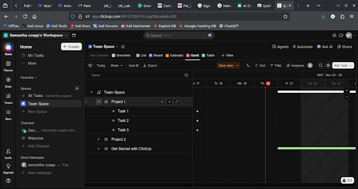The width and height of the screenshot is (358, 189).
Task: Click the Today button
Action: click(101, 66)
